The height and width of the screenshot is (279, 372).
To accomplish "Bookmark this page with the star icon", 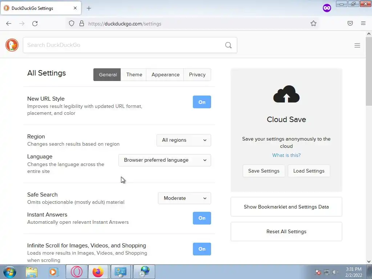I will 314,24.
